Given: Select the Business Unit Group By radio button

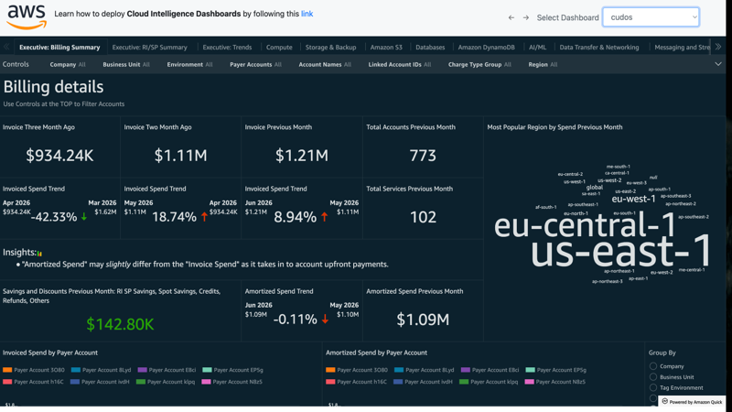Looking at the screenshot, I should (x=653, y=377).
